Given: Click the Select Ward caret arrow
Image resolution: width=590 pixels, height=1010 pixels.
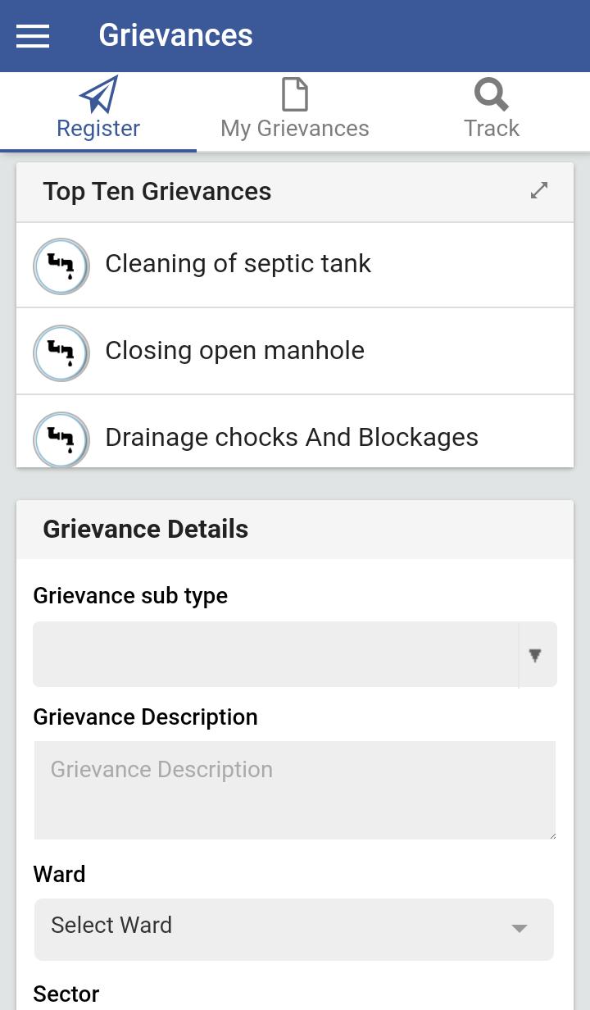Looking at the screenshot, I should coord(519,929).
